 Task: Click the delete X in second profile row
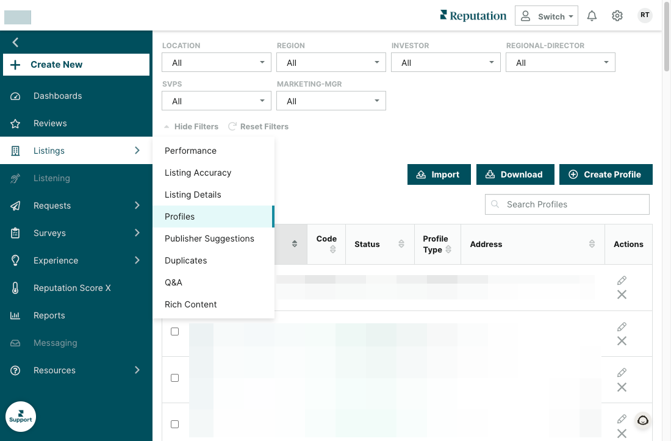click(x=622, y=341)
